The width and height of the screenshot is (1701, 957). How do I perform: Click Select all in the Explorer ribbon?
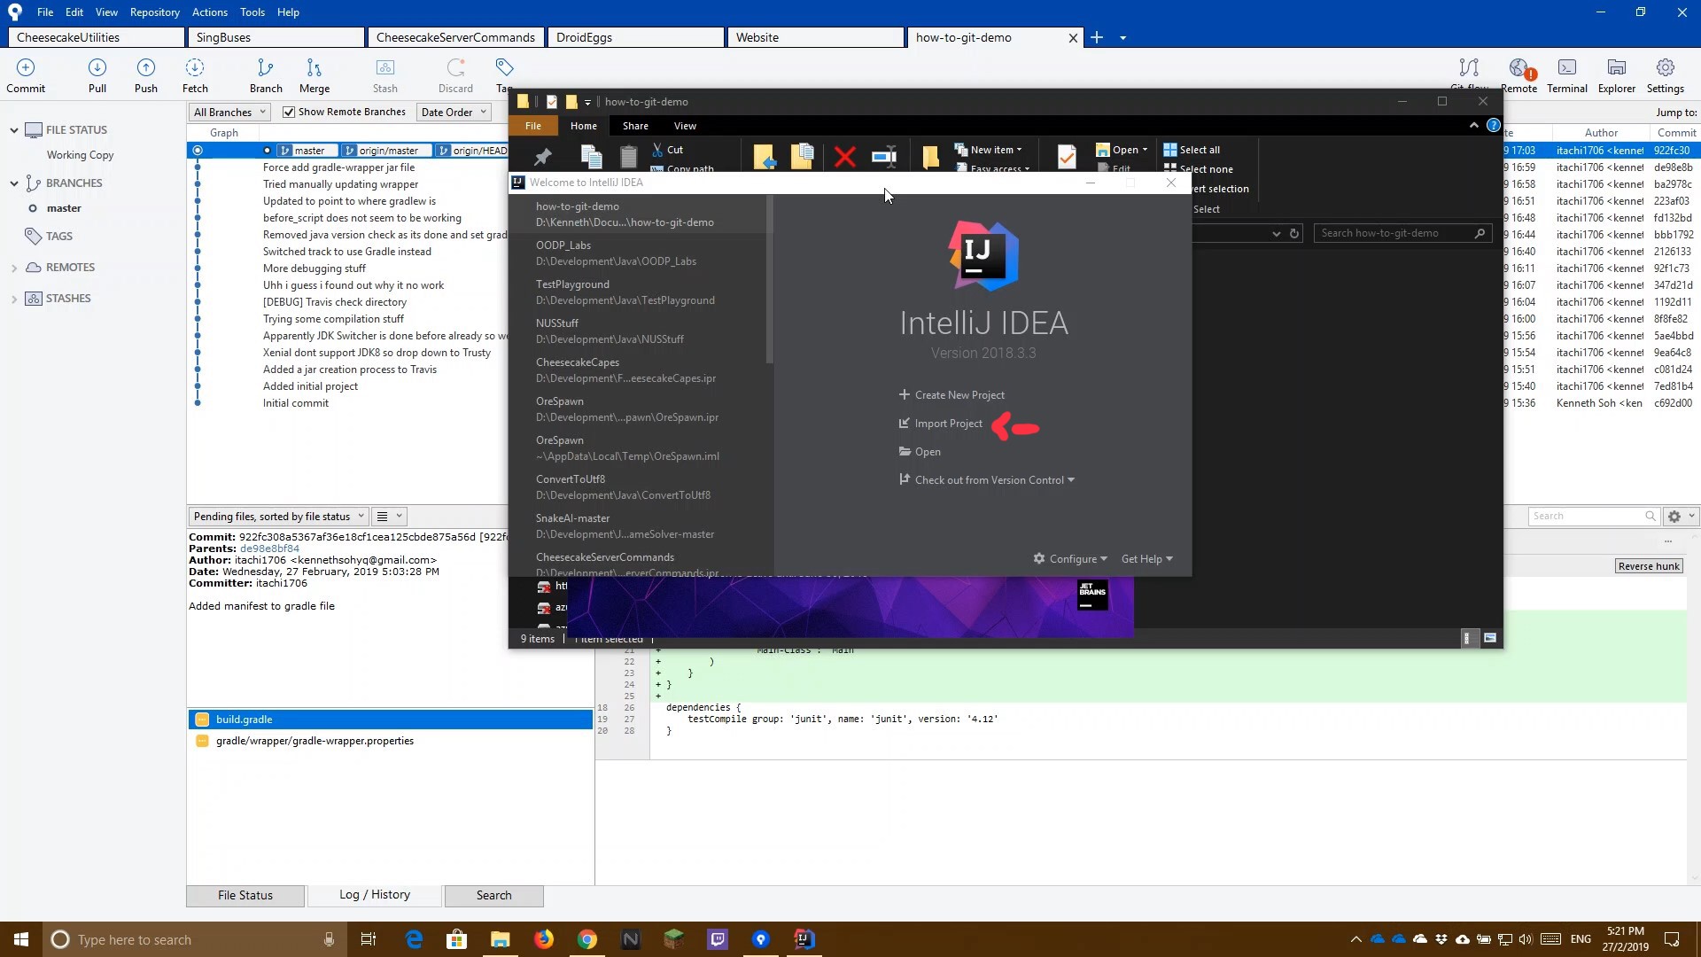coord(1198,150)
